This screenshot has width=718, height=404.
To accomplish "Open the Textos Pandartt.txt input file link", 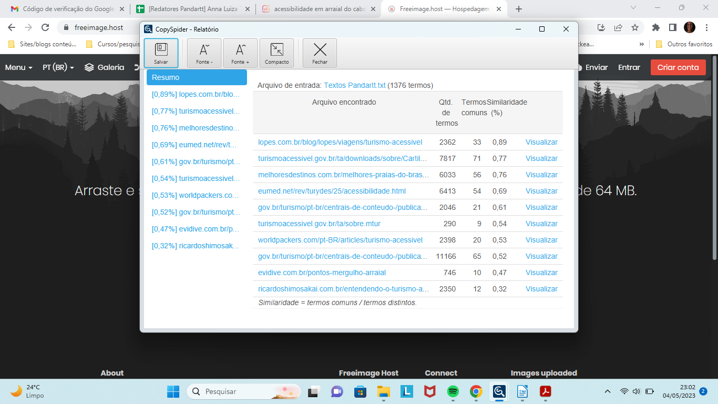I will click(x=355, y=85).
